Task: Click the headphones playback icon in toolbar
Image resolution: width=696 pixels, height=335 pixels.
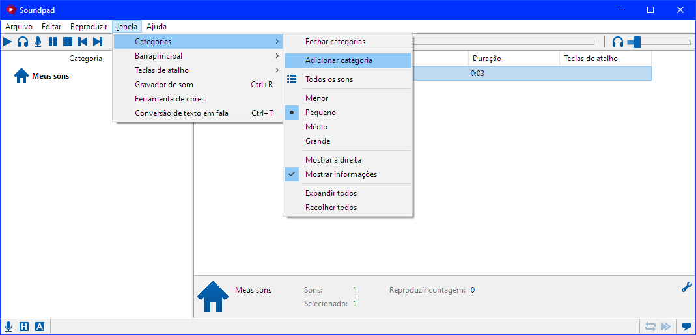Action: [x=23, y=42]
